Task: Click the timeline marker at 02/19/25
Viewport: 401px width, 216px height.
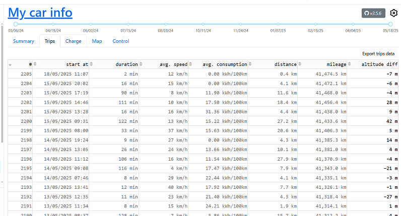Action: click(x=315, y=24)
